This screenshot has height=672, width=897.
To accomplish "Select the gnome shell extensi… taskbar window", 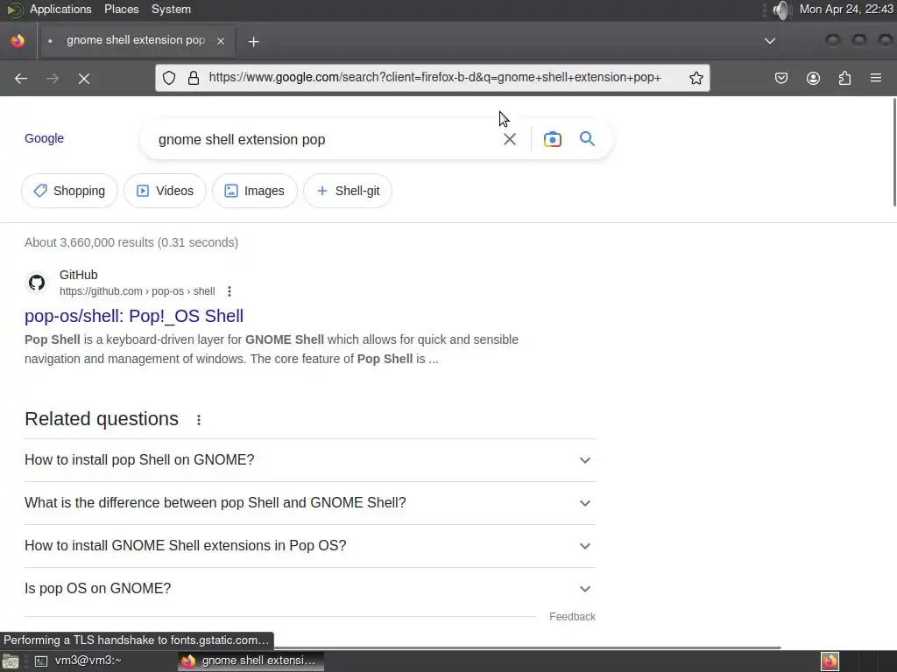I will [251, 661].
